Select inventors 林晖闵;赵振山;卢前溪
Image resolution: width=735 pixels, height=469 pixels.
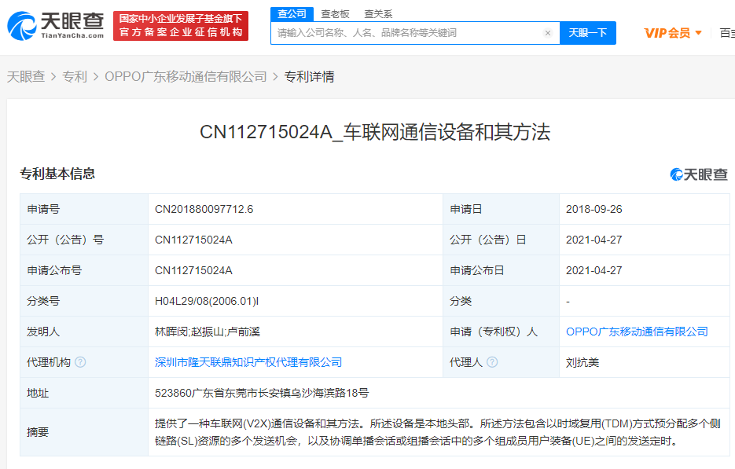point(208,332)
